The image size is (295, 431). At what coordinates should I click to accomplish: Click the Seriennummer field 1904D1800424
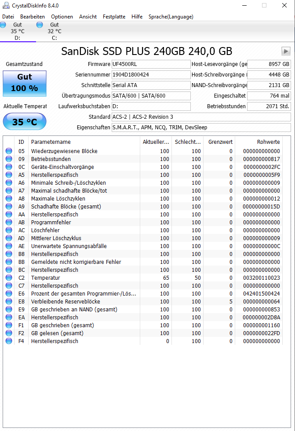click(x=151, y=74)
